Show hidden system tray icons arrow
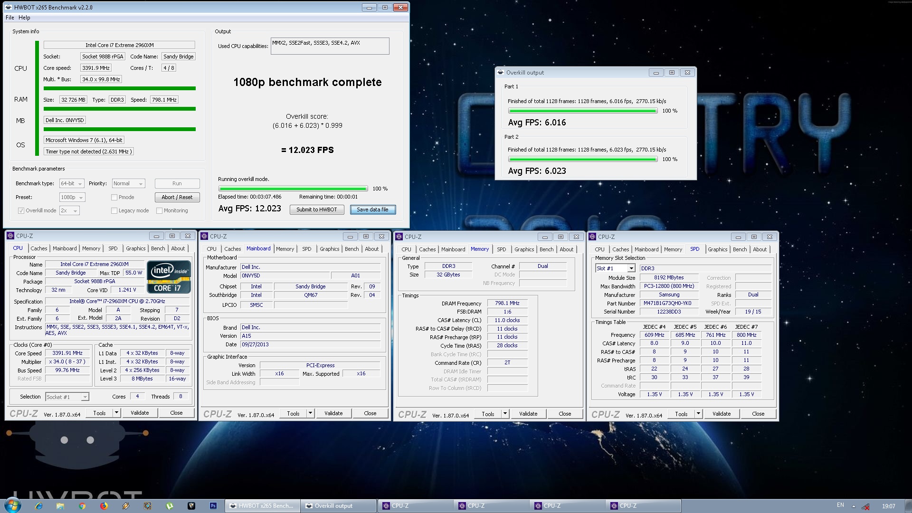The width and height of the screenshot is (912, 513). coord(854,506)
